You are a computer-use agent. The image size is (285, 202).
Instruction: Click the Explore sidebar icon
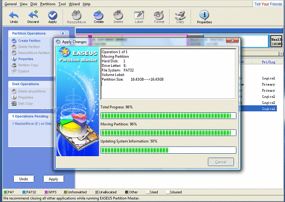[x=14, y=71]
